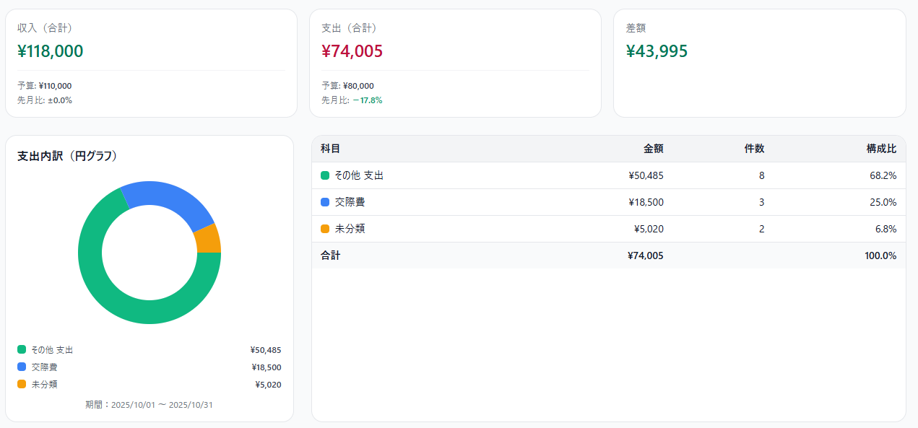Click the 支出内訳（円グラフ） heading
Image resolution: width=918 pixels, height=428 pixels.
point(67,156)
